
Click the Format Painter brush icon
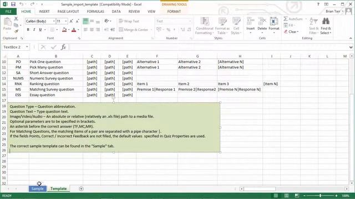pos(16,31)
